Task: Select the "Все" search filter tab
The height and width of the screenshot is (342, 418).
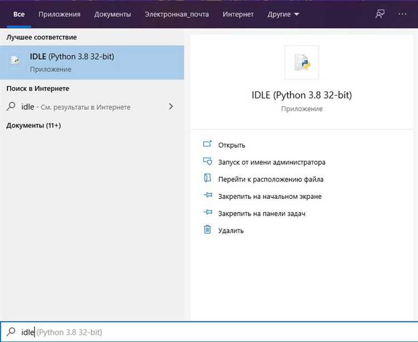Action: pyautogui.click(x=19, y=14)
